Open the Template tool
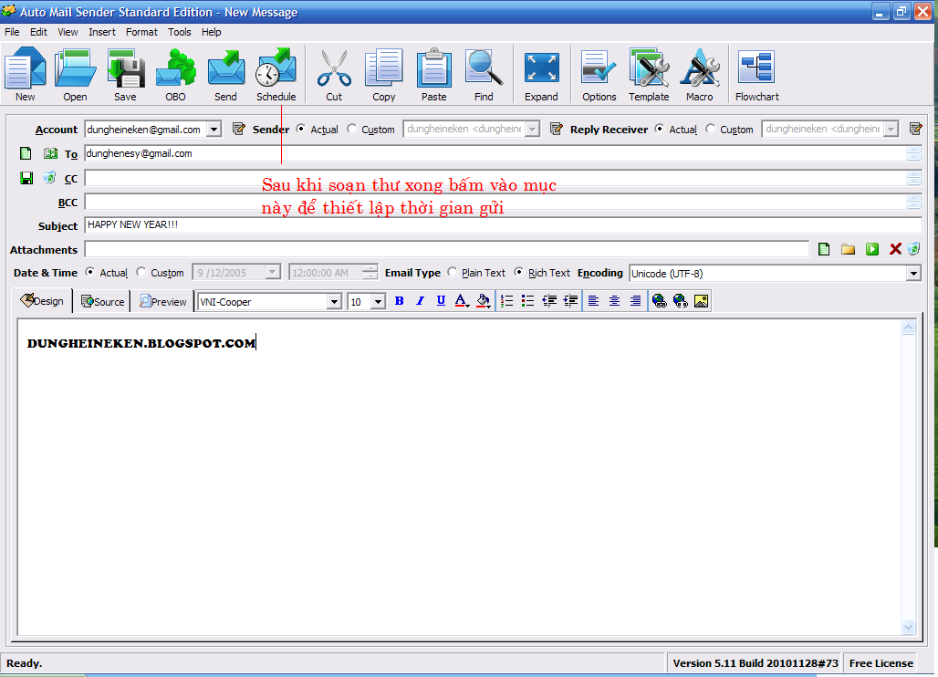938x677 pixels. click(649, 75)
